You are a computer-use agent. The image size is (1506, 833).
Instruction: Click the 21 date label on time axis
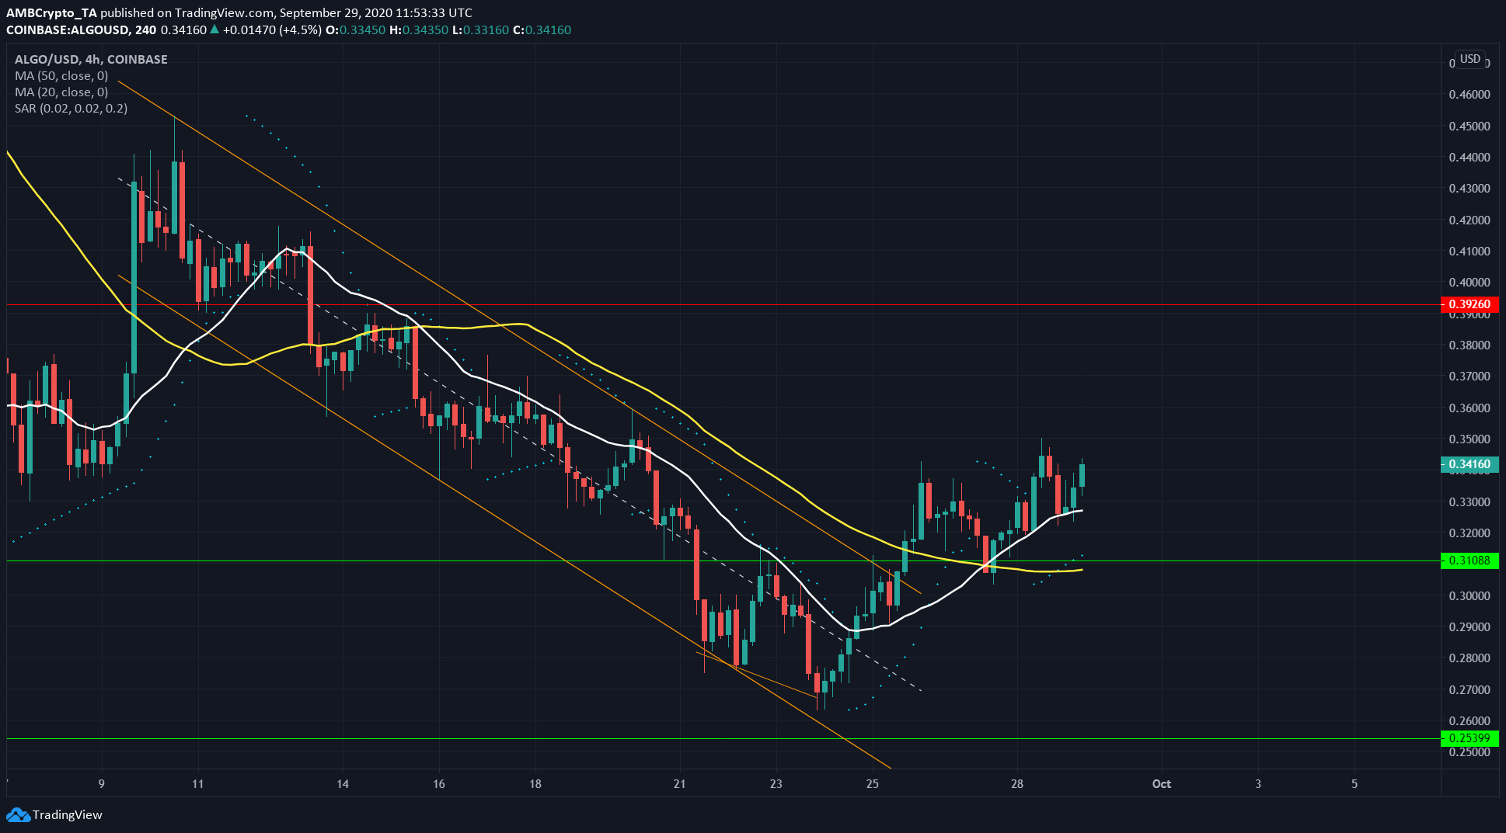click(x=680, y=784)
